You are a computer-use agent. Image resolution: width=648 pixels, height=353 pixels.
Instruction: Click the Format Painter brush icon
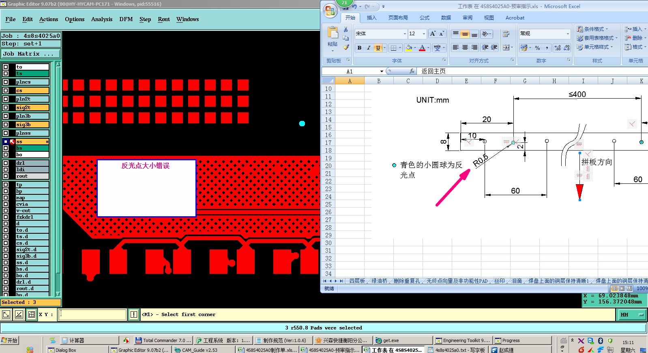click(346, 47)
